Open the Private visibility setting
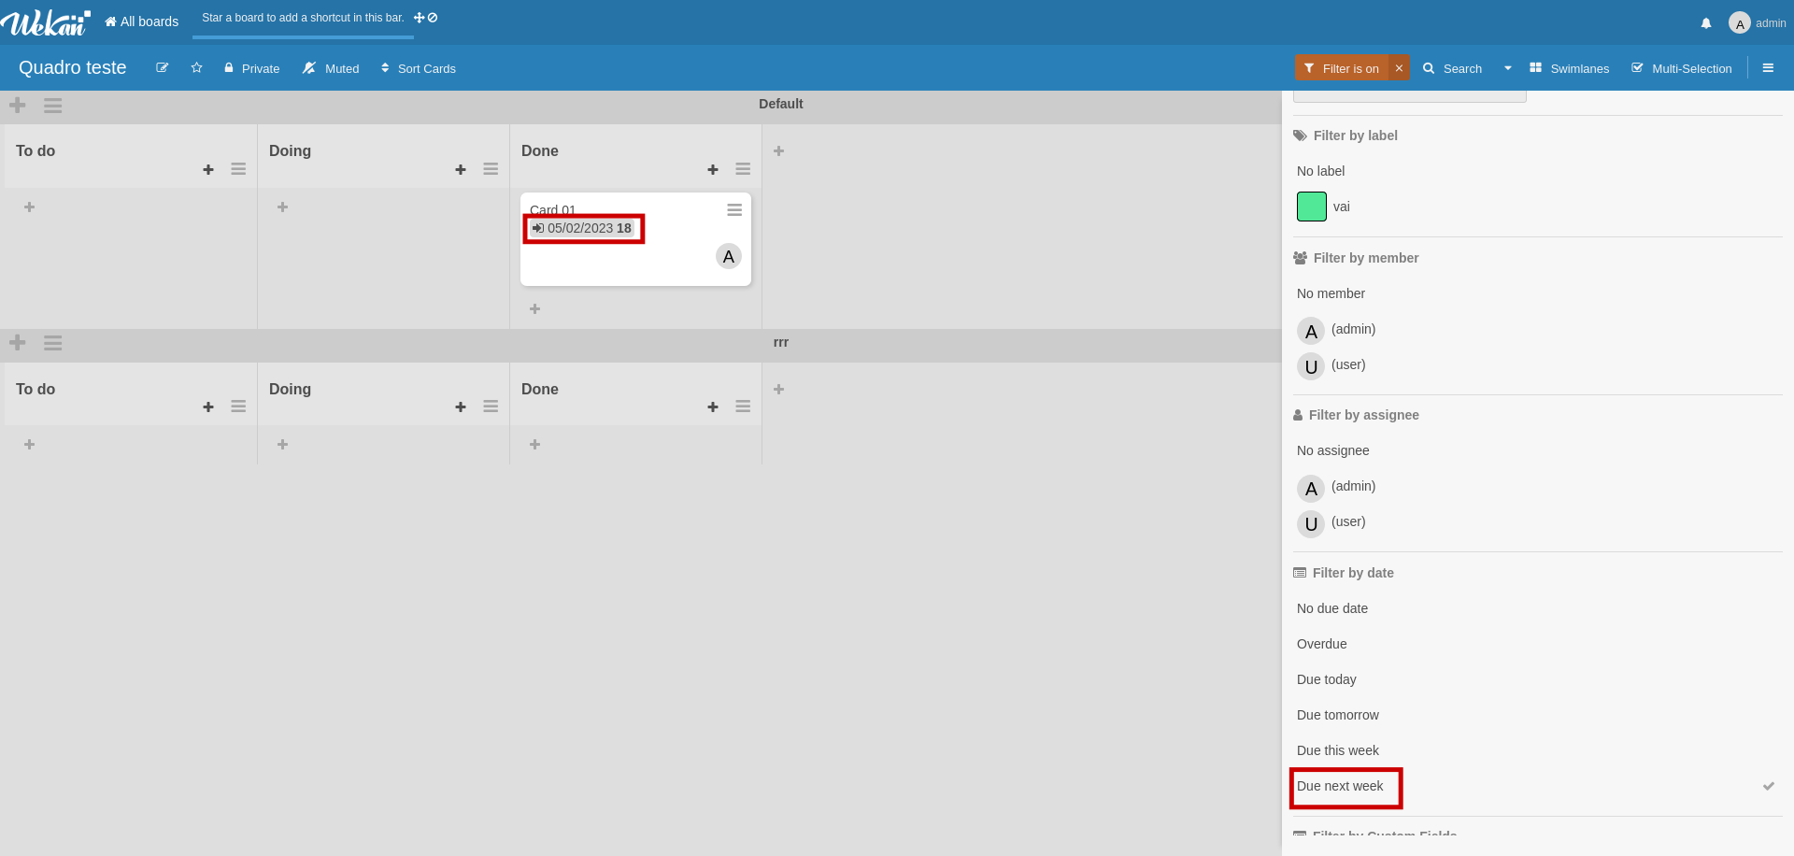The image size is (1794, 856). (x=250, y=67)
